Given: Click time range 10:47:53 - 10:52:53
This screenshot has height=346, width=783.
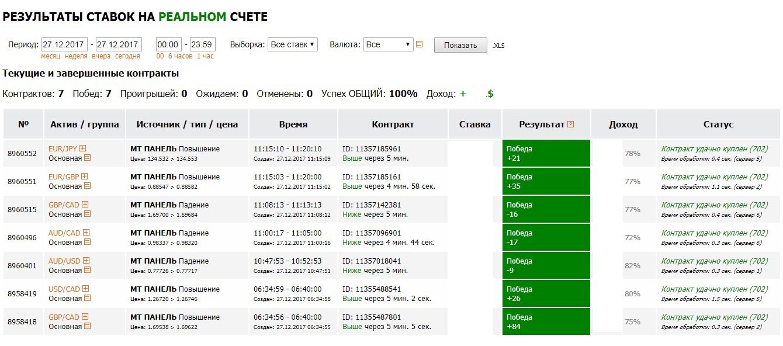Looking at the screenshot, I should pos(287,261).
